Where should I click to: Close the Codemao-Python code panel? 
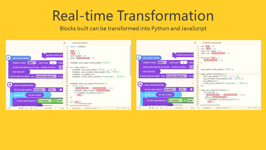click(x=65, y=43)
